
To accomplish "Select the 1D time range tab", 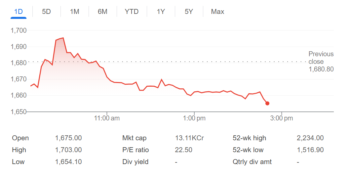I will pos(19,12).
